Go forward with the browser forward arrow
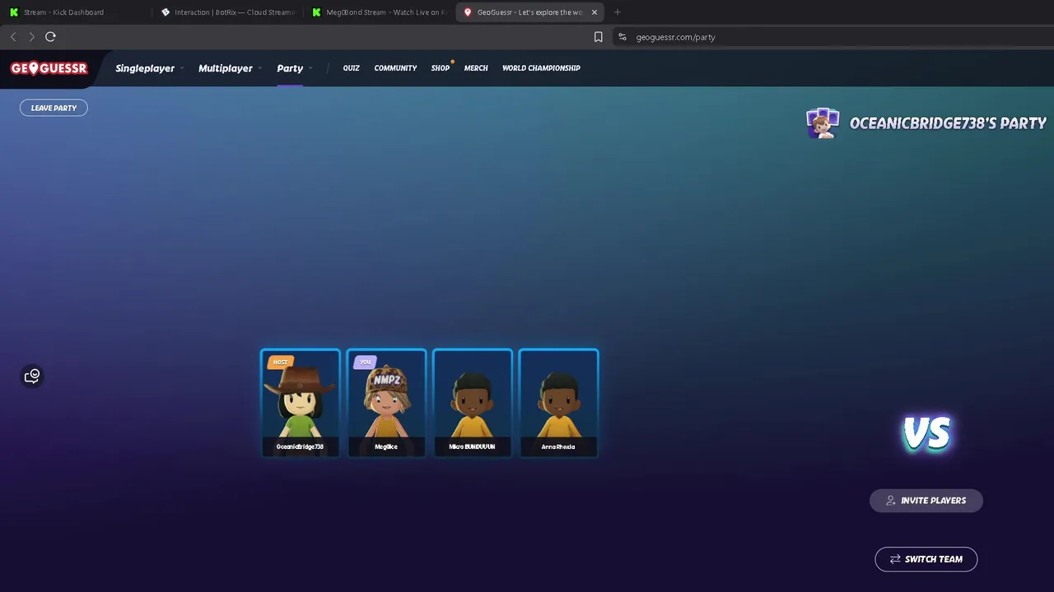Screen dimensions: 1054x592 pyautogui.click(x=31, y=37)
